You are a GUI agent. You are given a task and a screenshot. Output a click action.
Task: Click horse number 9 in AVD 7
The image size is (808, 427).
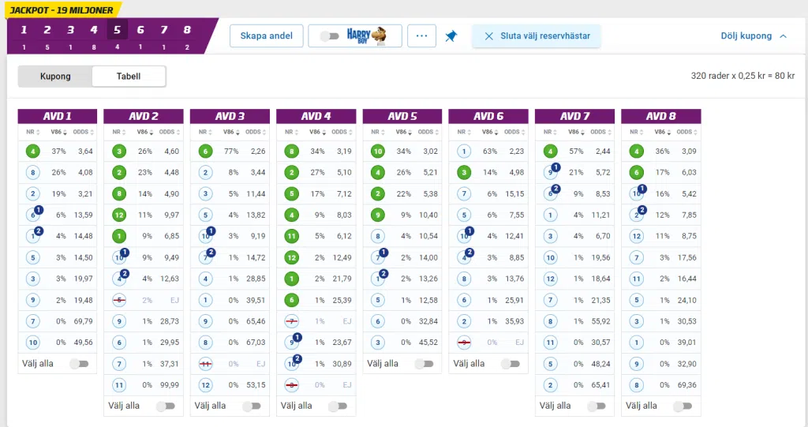550,172
